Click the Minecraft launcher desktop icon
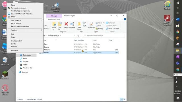 pos(5,75)
